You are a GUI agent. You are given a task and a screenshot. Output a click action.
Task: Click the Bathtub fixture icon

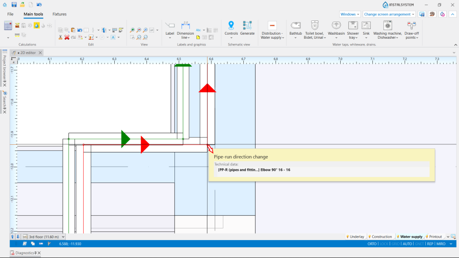(x=296, y=25)
